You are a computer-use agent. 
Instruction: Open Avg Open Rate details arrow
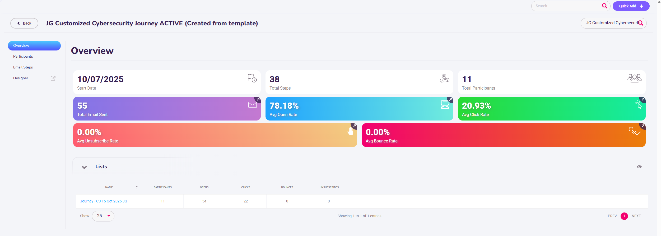[x=450, y=100]
